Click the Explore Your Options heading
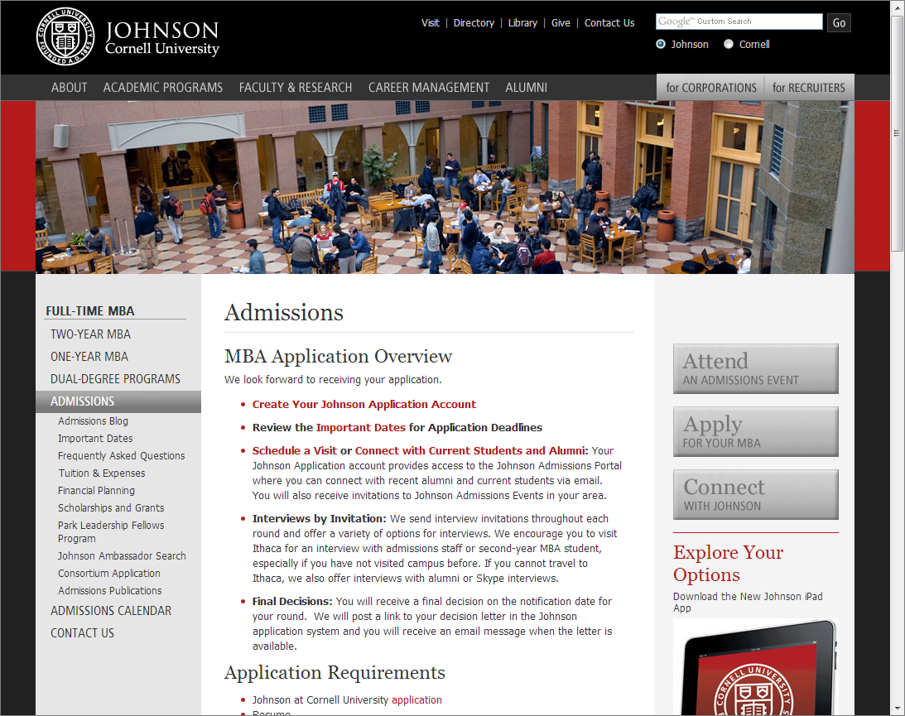The image size is (905, 716). (729, 563)
